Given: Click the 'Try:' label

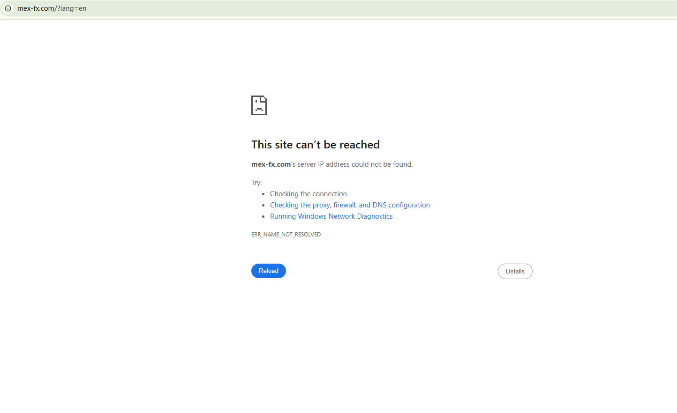Looking at the screenshot, I should coord(256,183).
